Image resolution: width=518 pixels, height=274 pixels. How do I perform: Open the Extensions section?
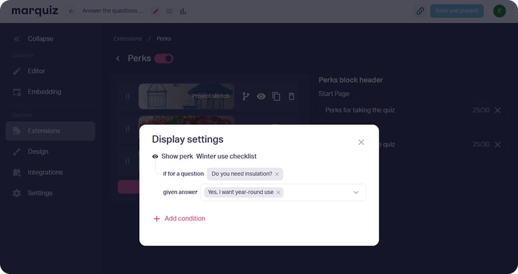tap(50, 131)
